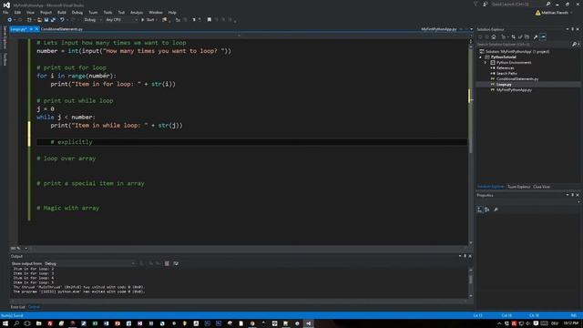583x328 pixels.
Task: Select MyFirstPythonApp.py in Solution Explorer
Action: click(514, 90)
